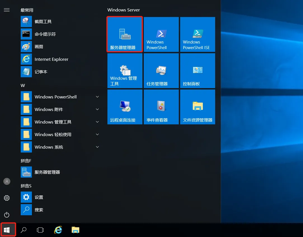The image size is (303, 237).
Task: Open the user account button
Action: [x=7, y=181]
